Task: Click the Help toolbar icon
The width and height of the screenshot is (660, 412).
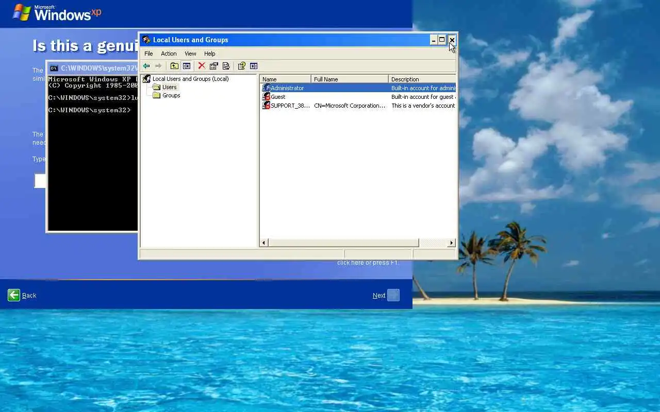Action: [241, 66]
